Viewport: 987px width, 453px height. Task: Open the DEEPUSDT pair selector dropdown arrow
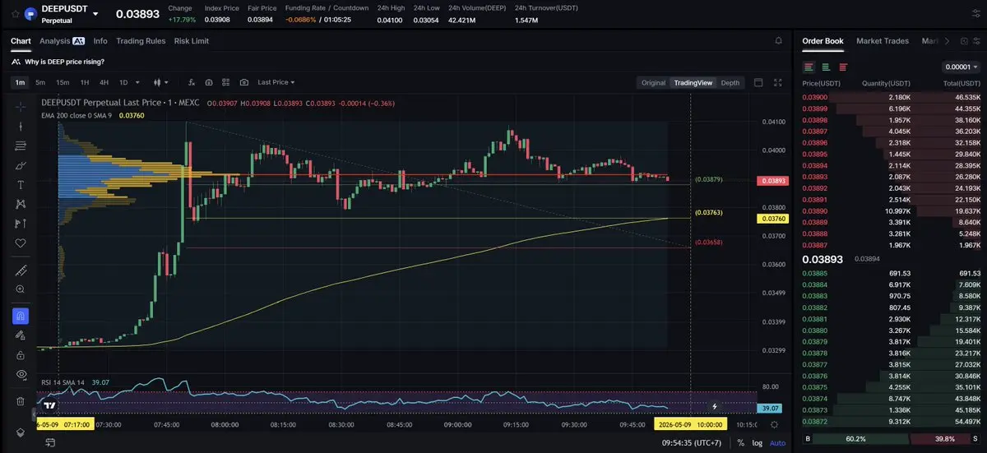tap(95, 14)
